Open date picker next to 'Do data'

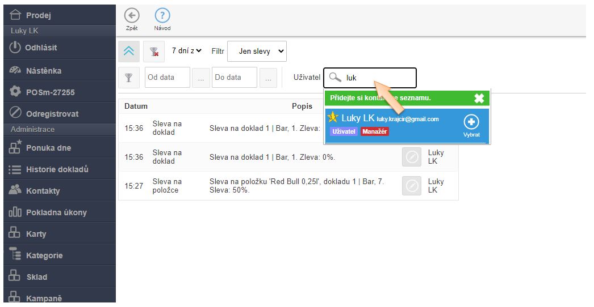(x=268, y=78)
